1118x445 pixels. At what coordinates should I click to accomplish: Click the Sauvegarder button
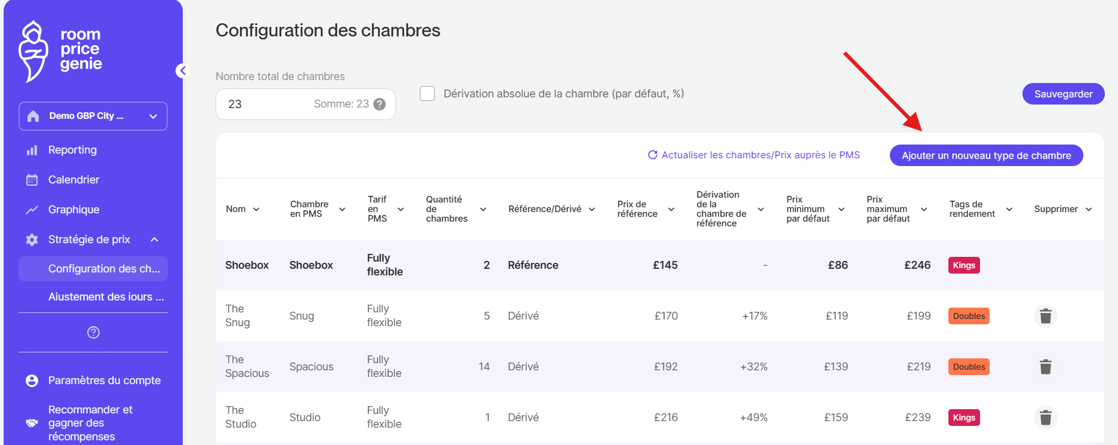1063,94
